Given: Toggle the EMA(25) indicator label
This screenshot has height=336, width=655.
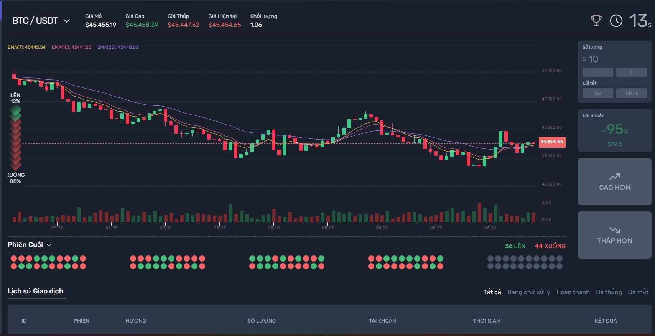Looking at the screenshot, I should (x=118, y=47).
